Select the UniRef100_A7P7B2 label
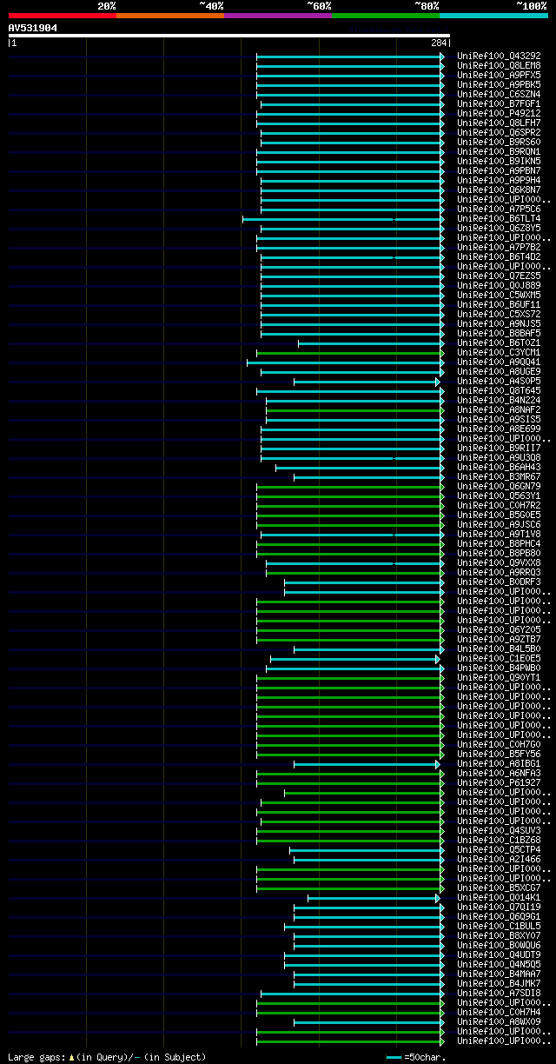 point(499,247)
